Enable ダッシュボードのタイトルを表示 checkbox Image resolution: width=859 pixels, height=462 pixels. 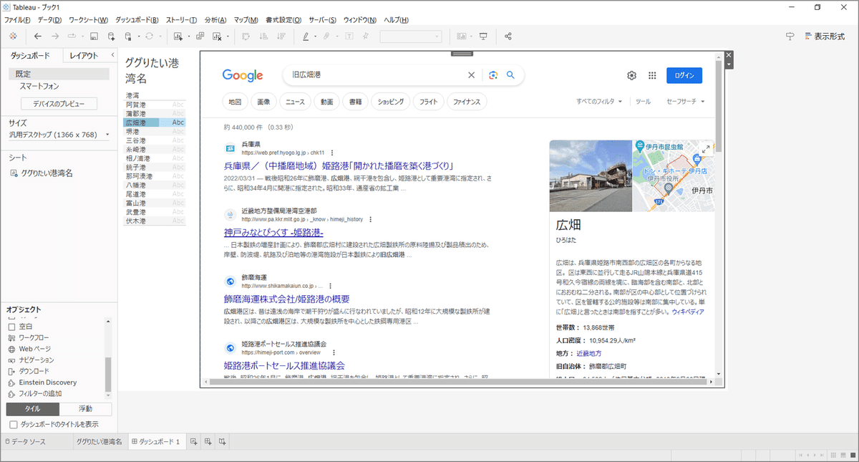click(x=13, y=424)
